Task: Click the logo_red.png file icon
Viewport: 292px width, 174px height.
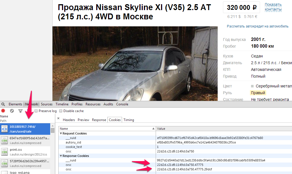Action: [4, 173]
